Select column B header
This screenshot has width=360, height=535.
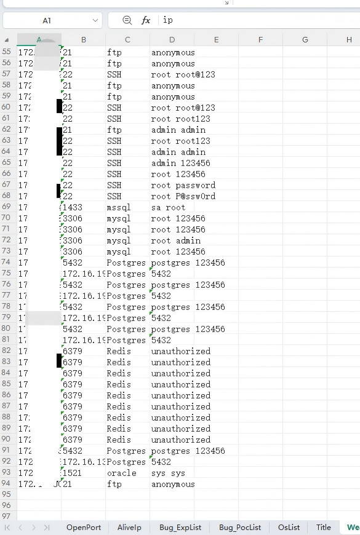(83, 40)
